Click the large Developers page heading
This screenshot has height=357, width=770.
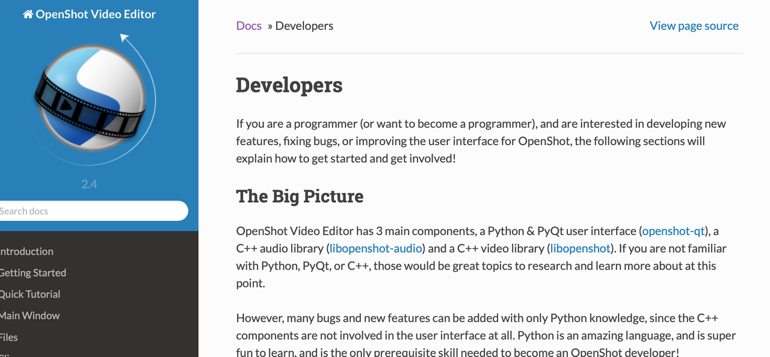coord(289,85)
